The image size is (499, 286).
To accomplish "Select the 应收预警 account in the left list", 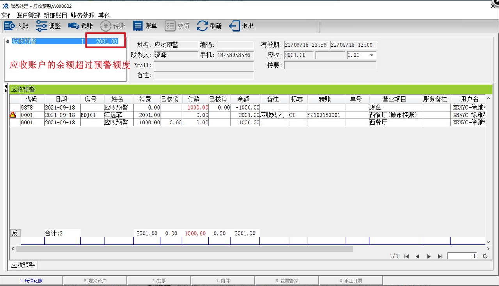I will (65, 41).
